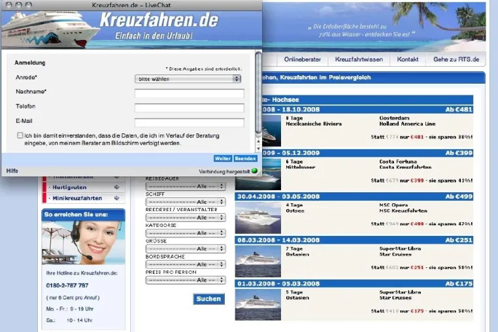Click the 01.03.2008 SuperStar Libra thumbnail
Screen dimensions: 498x332
(x=258, y=305)
